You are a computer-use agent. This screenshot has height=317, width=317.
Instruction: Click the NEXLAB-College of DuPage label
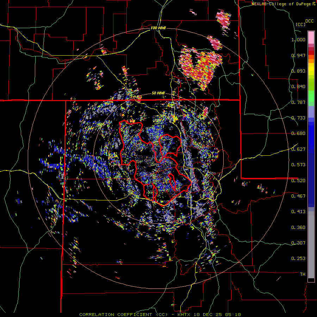282,4
